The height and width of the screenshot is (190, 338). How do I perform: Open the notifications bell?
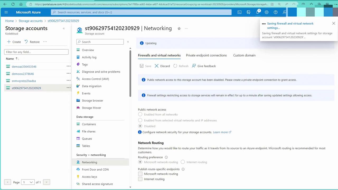point(258,12)
